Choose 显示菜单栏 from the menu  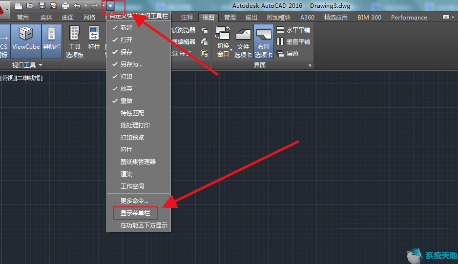(139, 213)
